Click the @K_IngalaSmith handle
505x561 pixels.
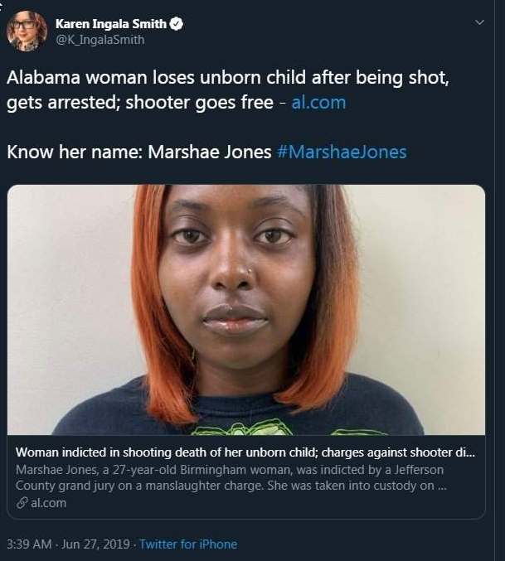coord(100,39)
